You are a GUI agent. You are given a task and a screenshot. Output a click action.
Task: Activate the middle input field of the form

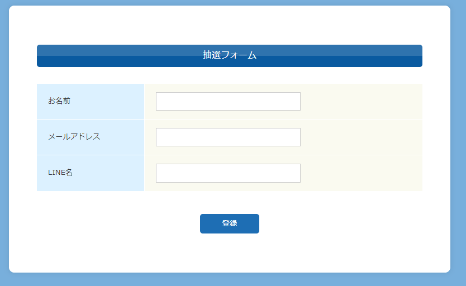point(228,137)
